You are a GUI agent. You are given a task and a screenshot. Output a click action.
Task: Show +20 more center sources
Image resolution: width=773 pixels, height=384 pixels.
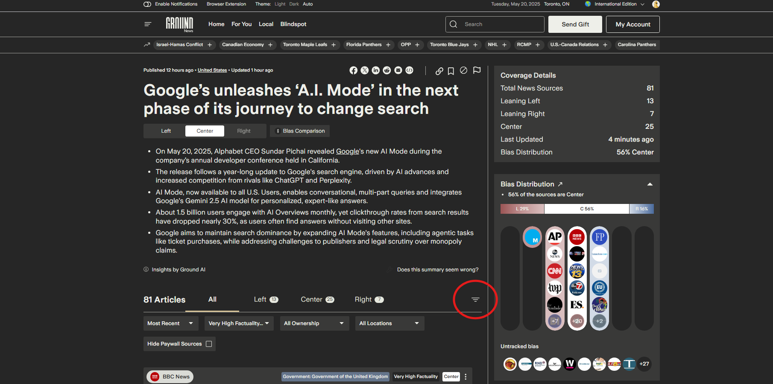pyautogui.click(x=577, y=321)
